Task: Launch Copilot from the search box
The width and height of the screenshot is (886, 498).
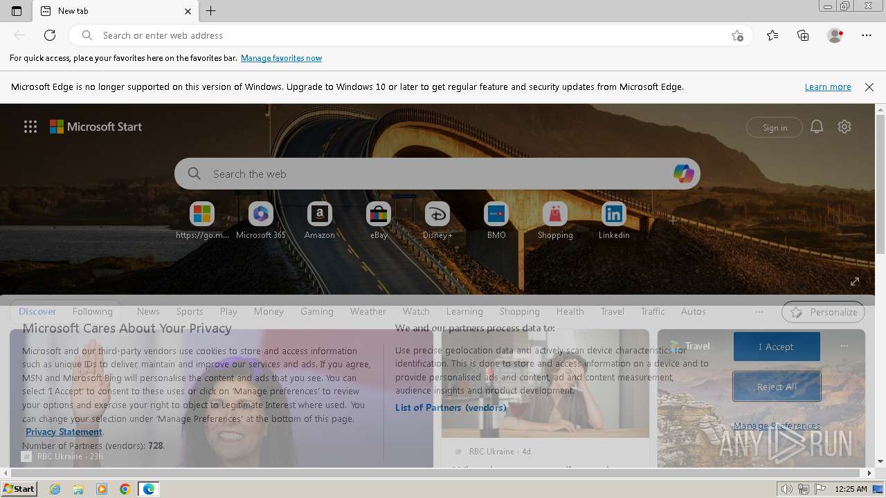Action: (x=683, y=174)
